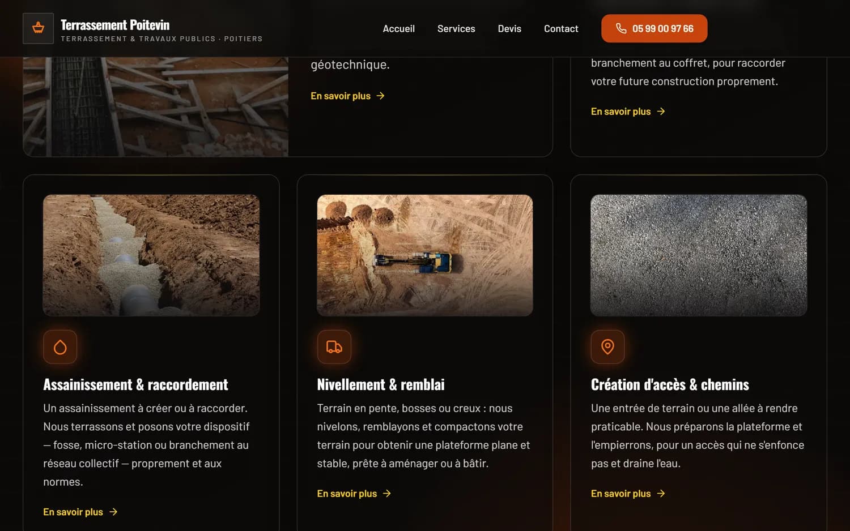
Task: Click the truck icon above Nivellement & remblai
Action: point(334,346)
